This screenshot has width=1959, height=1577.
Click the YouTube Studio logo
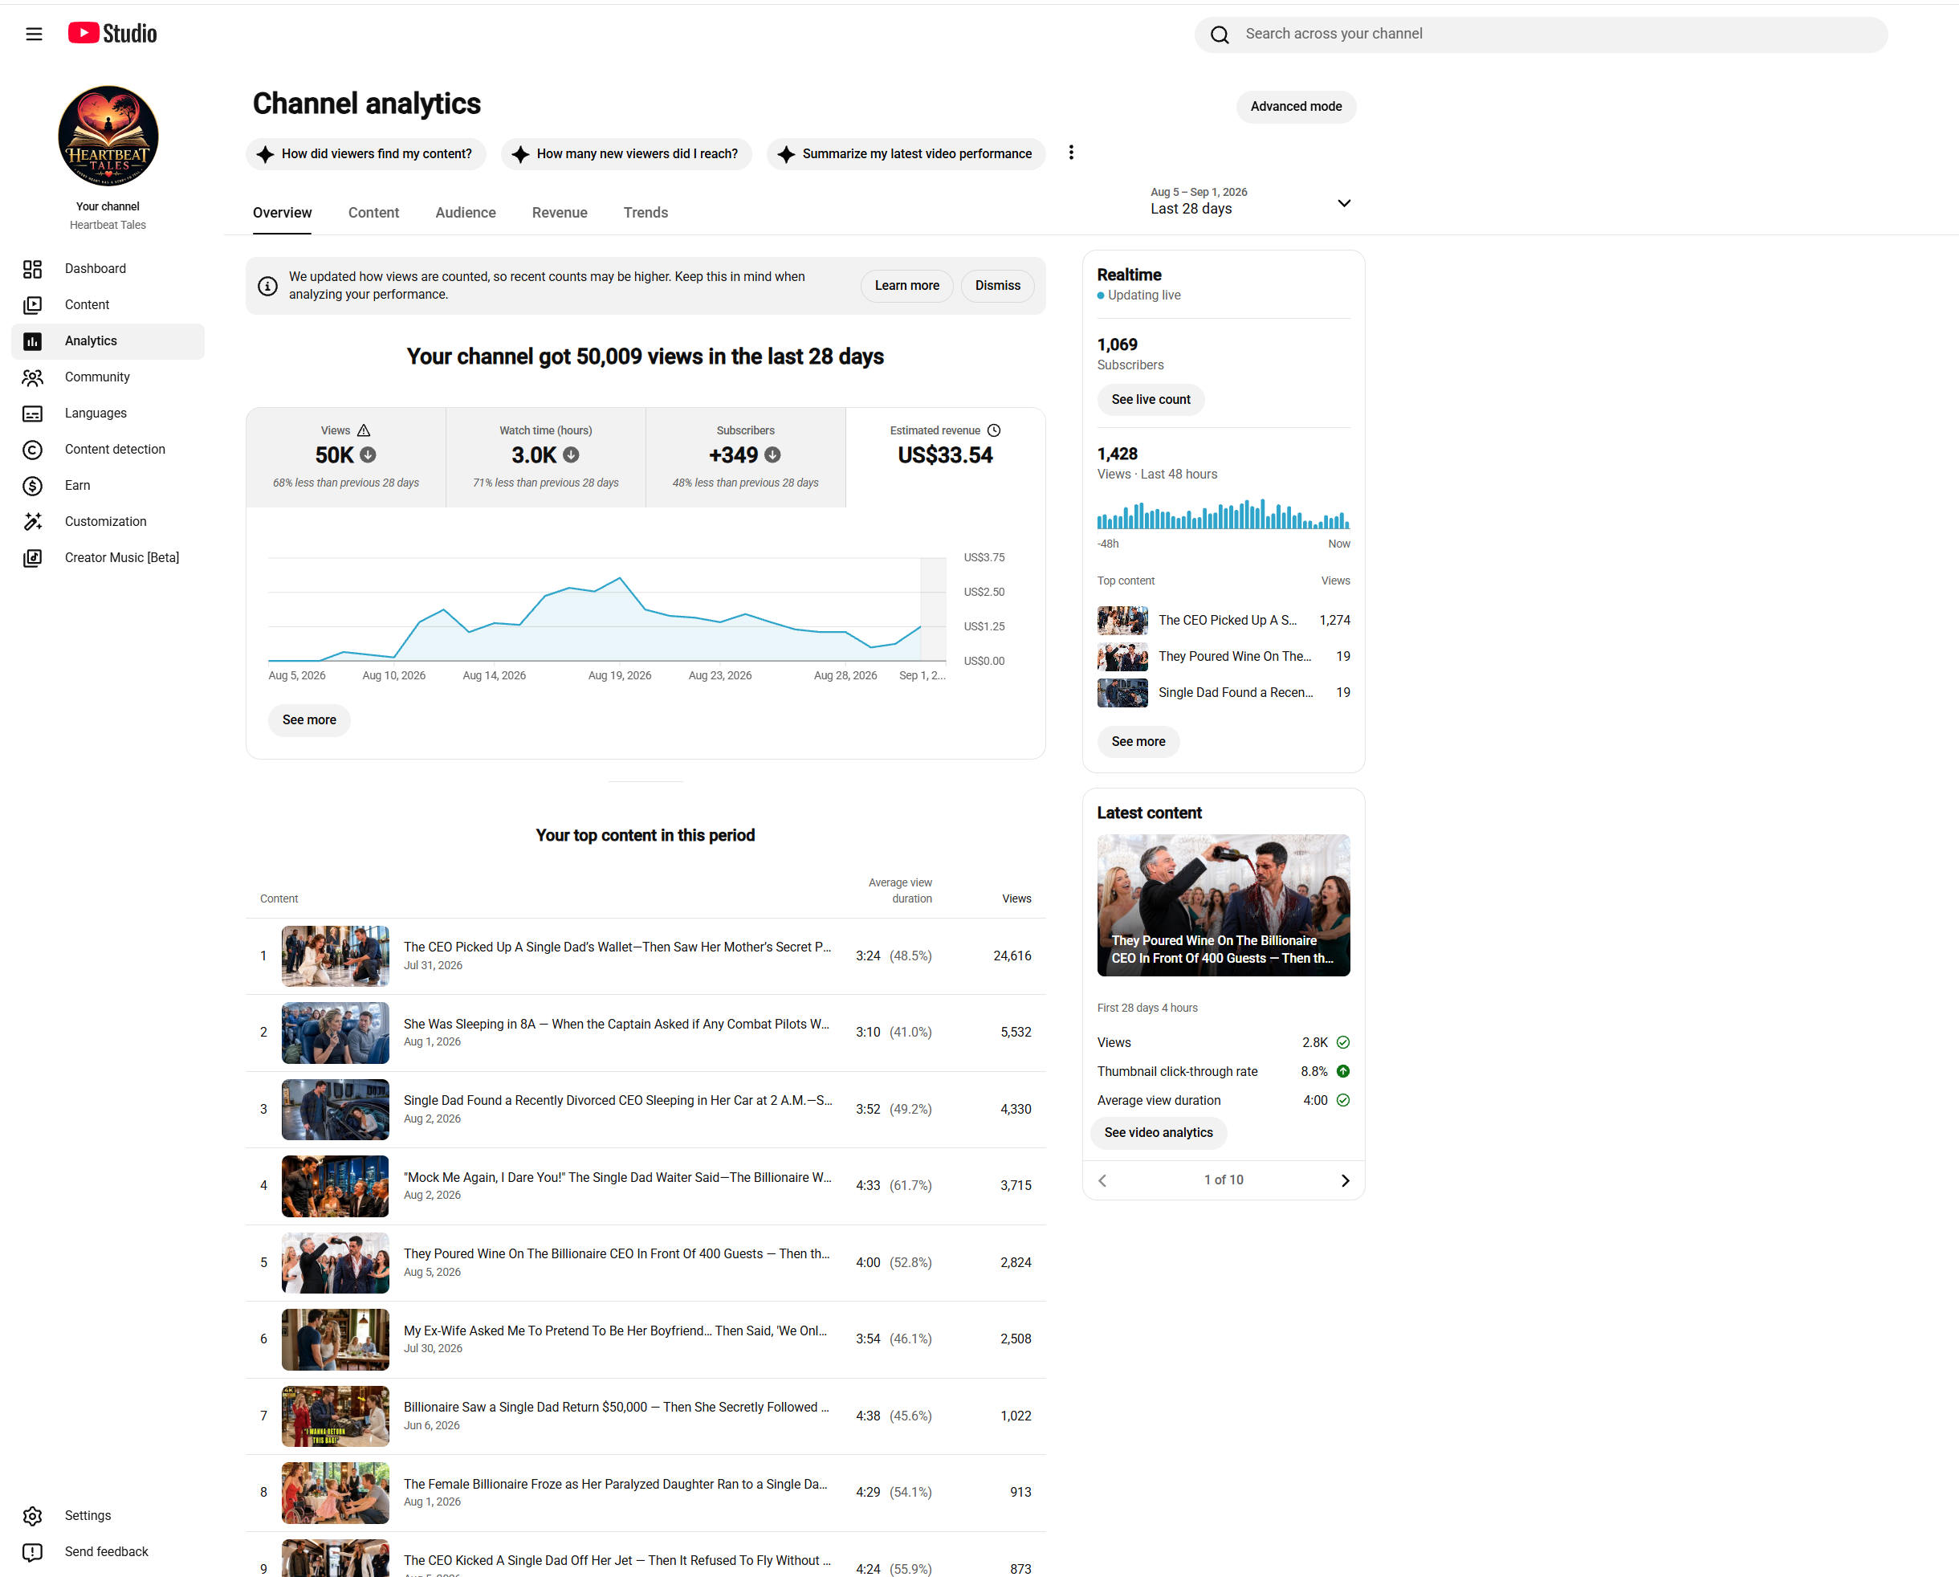point(112,34)
